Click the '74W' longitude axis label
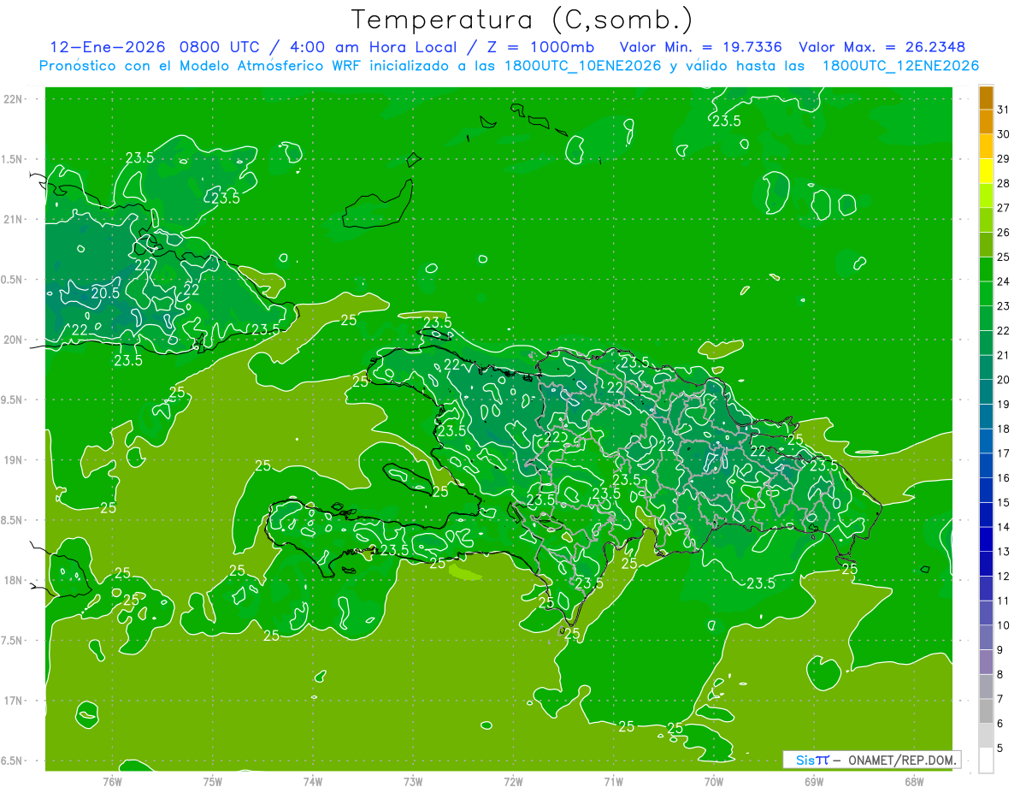The width and height of the screenshot is (1026, 793). (x=313, y=781)
